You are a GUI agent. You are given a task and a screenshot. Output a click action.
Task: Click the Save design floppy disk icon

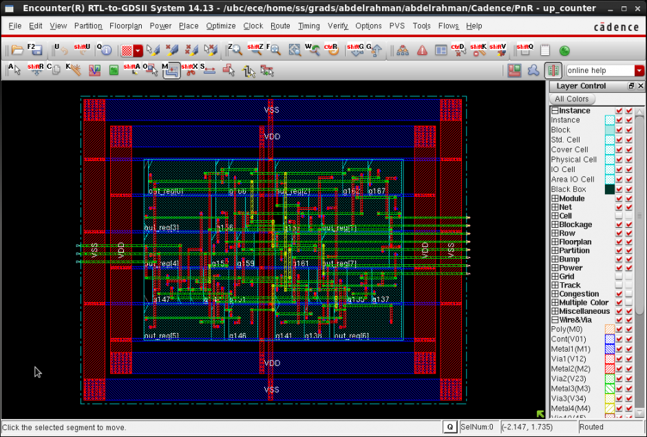pyautogui.click(x=36, y=50)
